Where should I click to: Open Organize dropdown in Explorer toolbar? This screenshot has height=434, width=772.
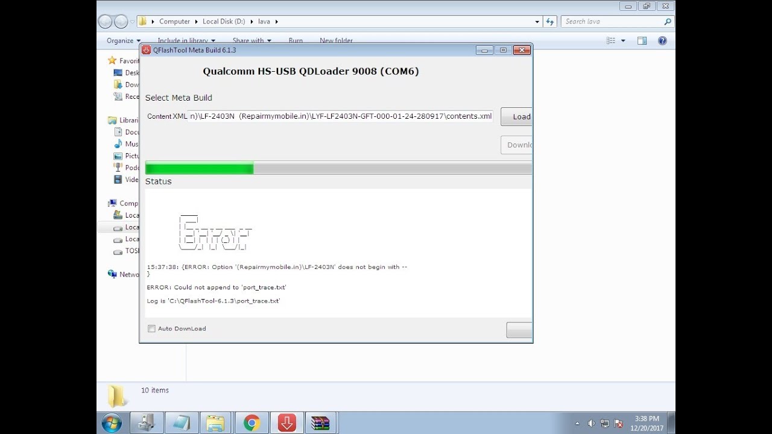tap(124, 40)
